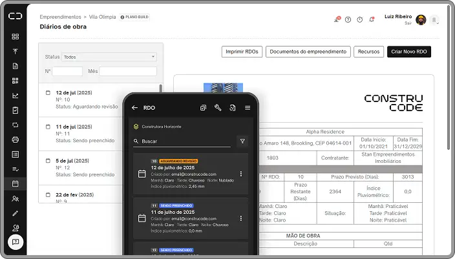This screenshot has height=259, width=455.
Task: Click the filter funnel icon beside Buscar
Action: pos(242,141)
